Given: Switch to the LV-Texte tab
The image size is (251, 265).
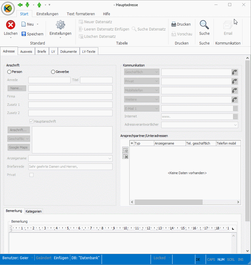Looking at the screenshot, I should tap(89, 51).
